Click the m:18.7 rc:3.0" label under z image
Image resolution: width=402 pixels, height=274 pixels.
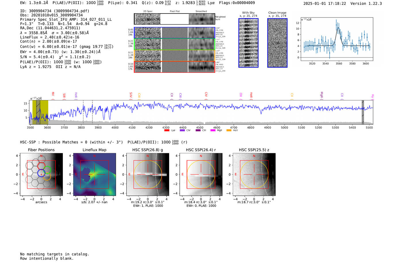coord(254,202)
